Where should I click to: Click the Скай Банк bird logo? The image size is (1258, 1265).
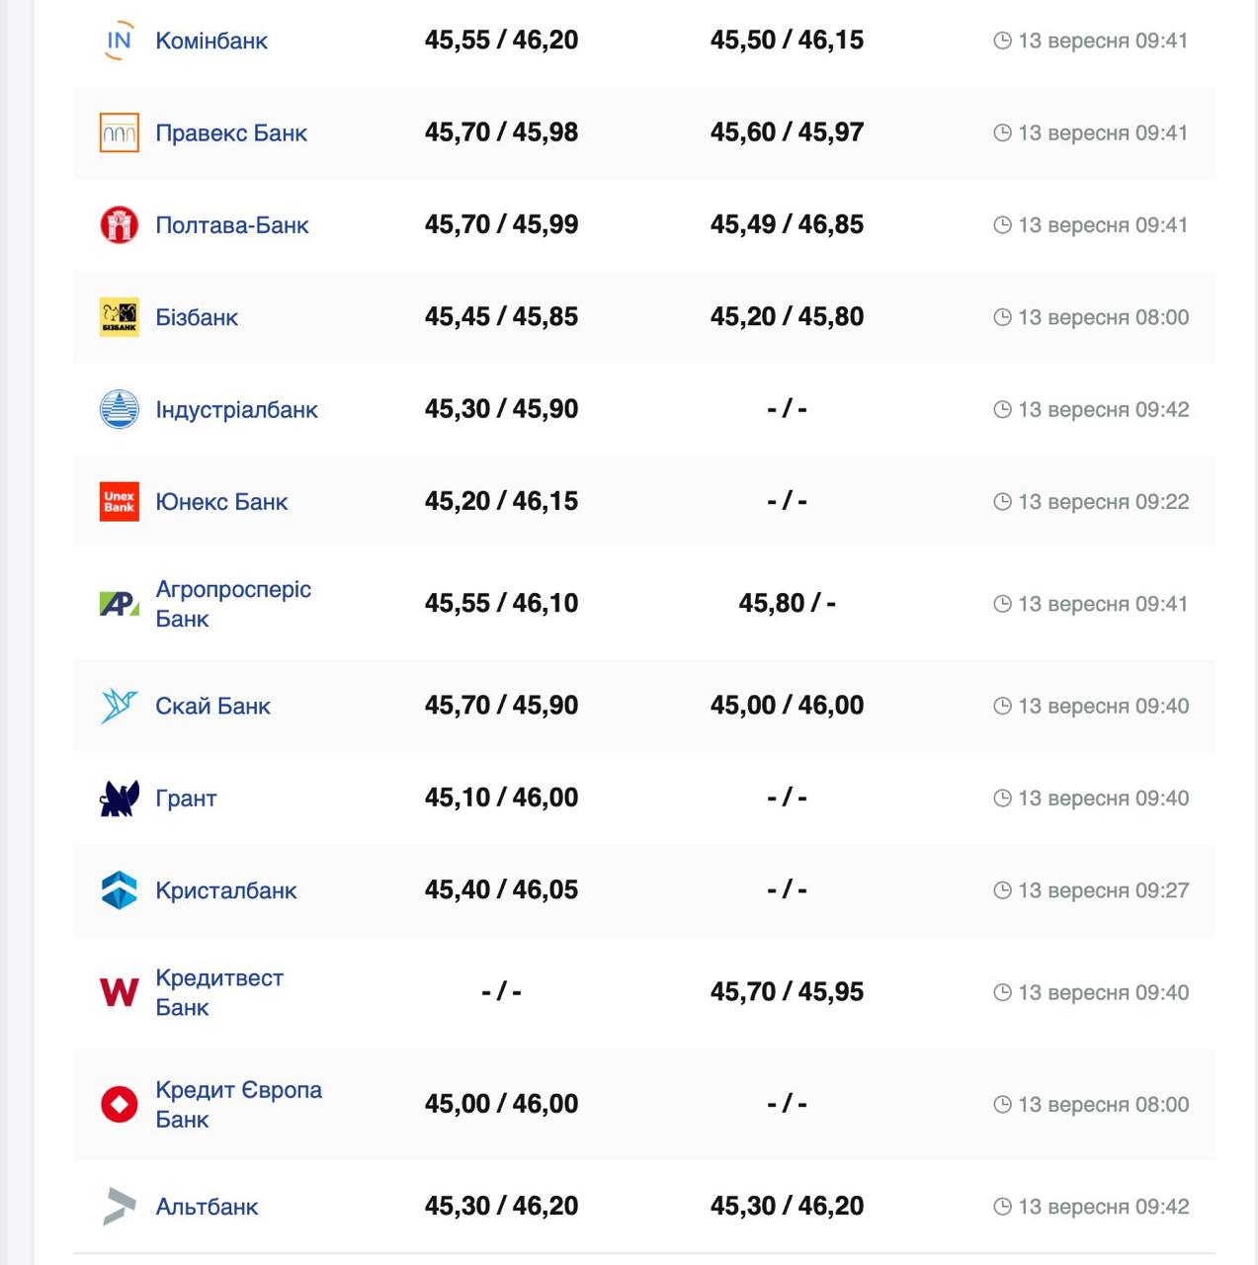pos(119,706)
